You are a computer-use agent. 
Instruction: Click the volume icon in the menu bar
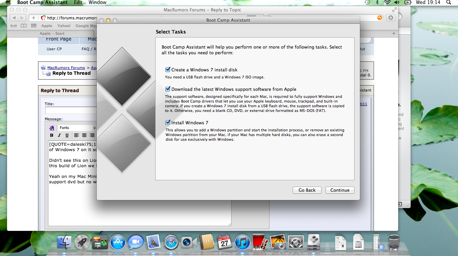pos(397,2)
